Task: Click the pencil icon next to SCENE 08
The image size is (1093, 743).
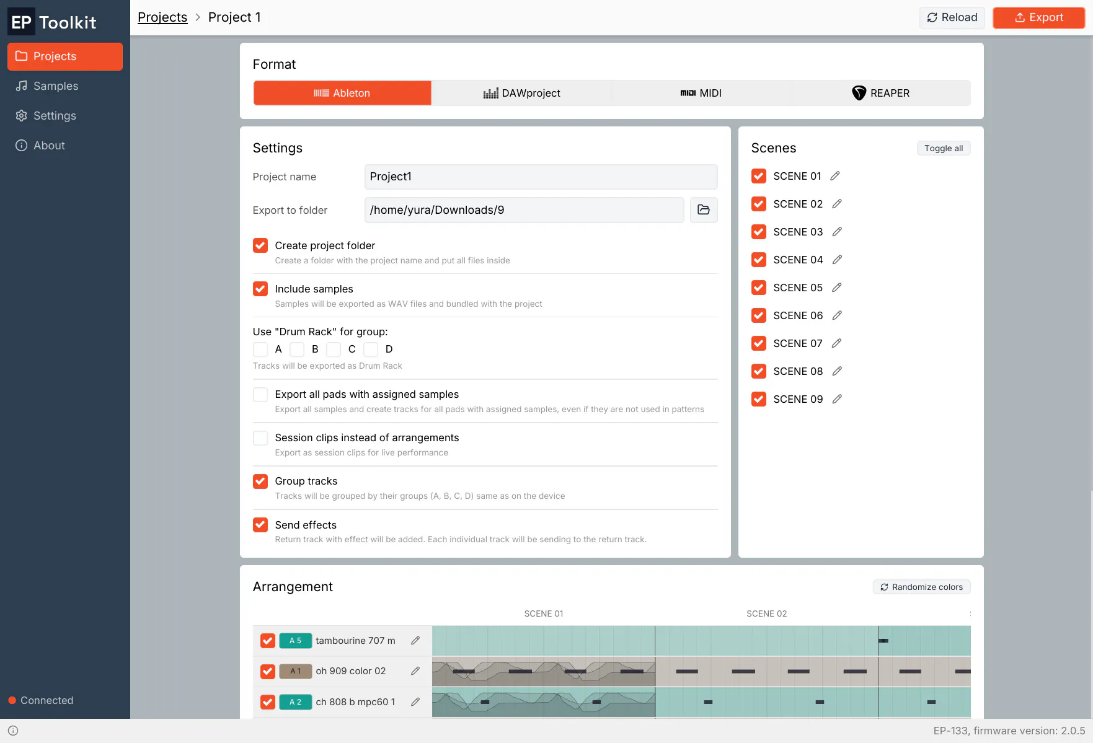Action: pyautogui.click(x=837, y=371)
